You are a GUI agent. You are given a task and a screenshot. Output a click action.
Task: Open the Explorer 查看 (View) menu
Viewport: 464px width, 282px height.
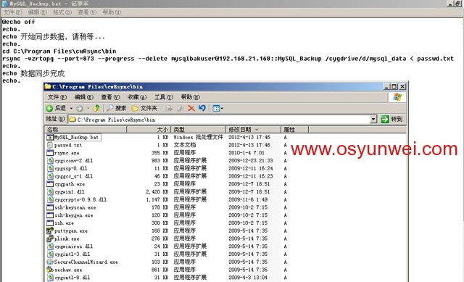(x=110, y=97)
